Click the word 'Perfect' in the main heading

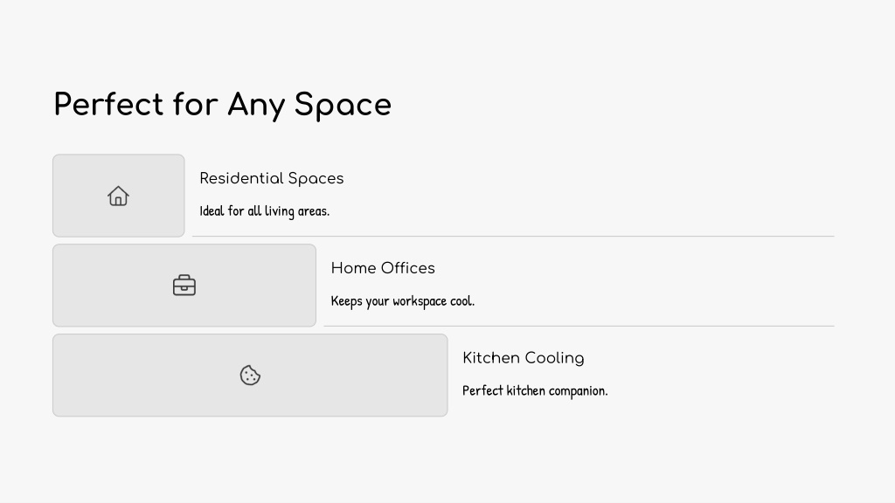pyautogui.click(x=108, y=105)
